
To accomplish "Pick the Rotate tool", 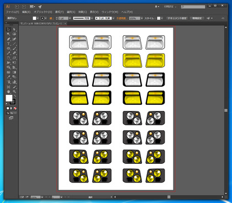I will [x=8, y=58].
